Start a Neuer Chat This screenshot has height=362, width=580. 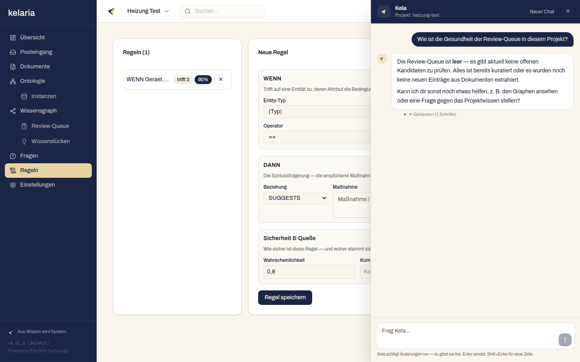point(542,12)
